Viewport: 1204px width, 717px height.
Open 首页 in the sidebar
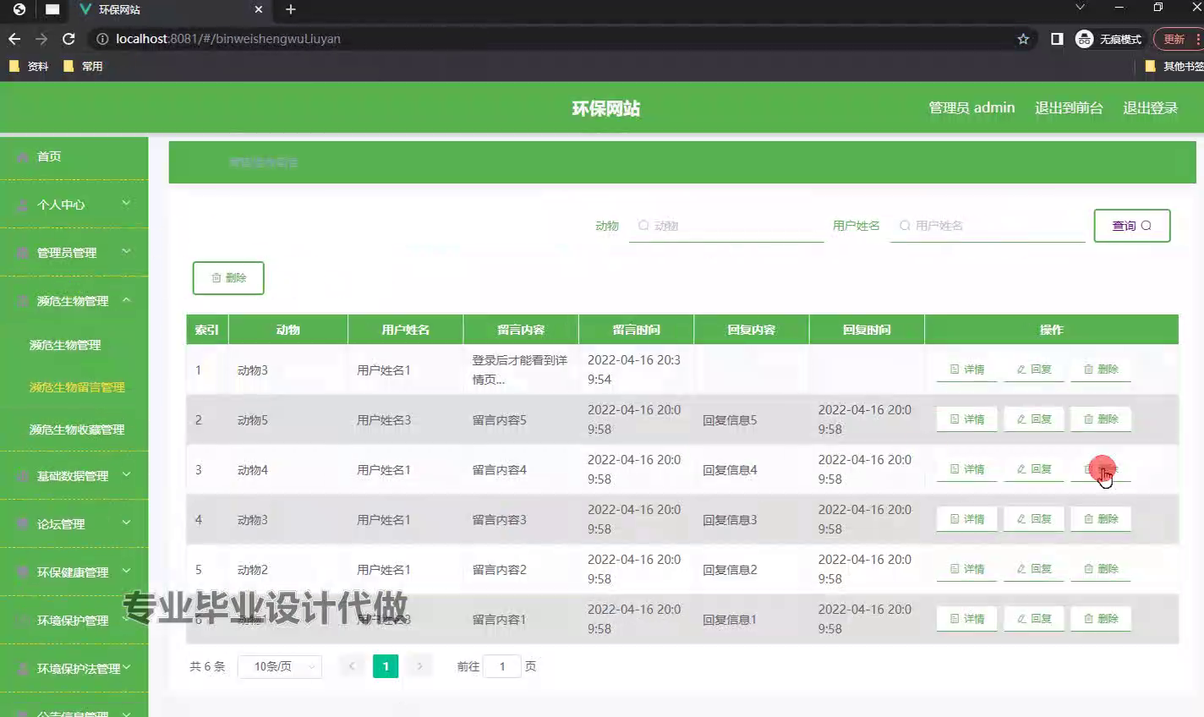click(74, 156)
